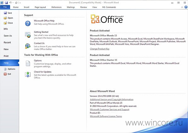The image size is (188, 133).
Task: Switch to the Page Layout tab
Action: (40, 7)
